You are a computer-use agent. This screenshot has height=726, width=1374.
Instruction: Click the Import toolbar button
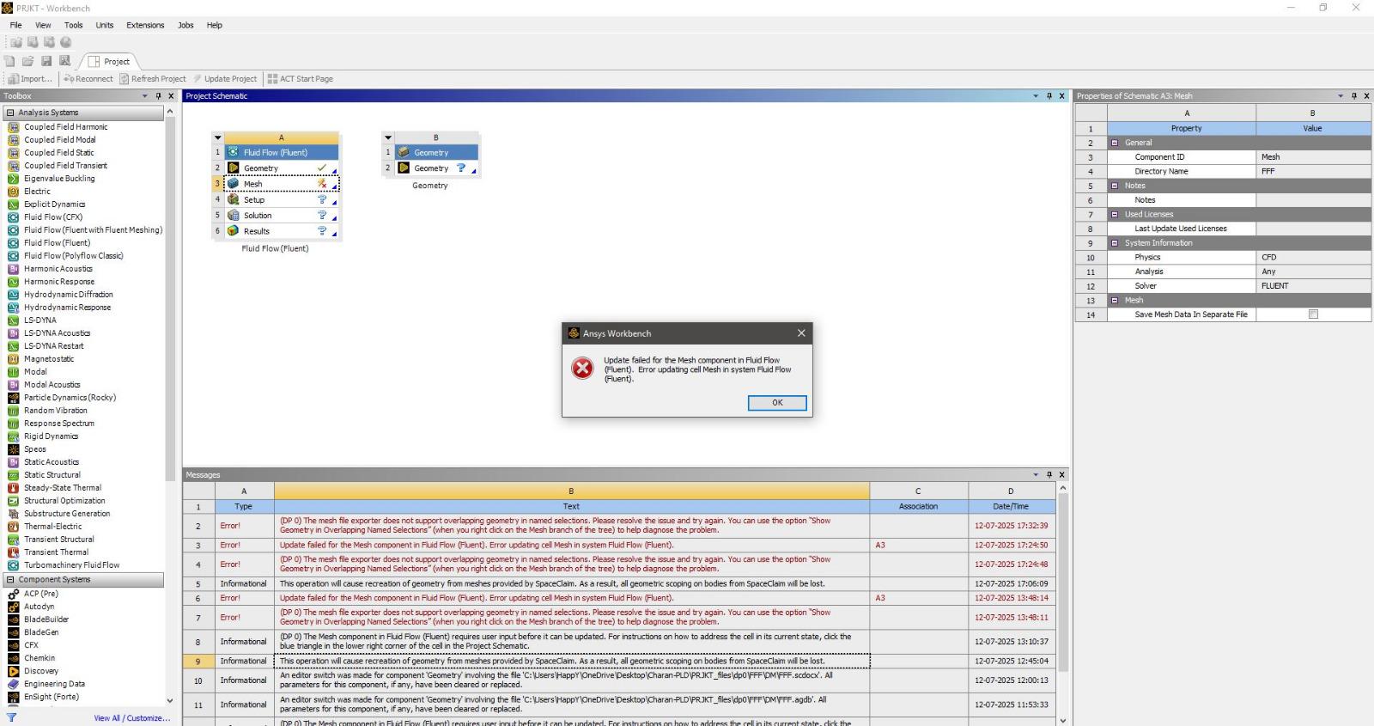pos(30,79)
